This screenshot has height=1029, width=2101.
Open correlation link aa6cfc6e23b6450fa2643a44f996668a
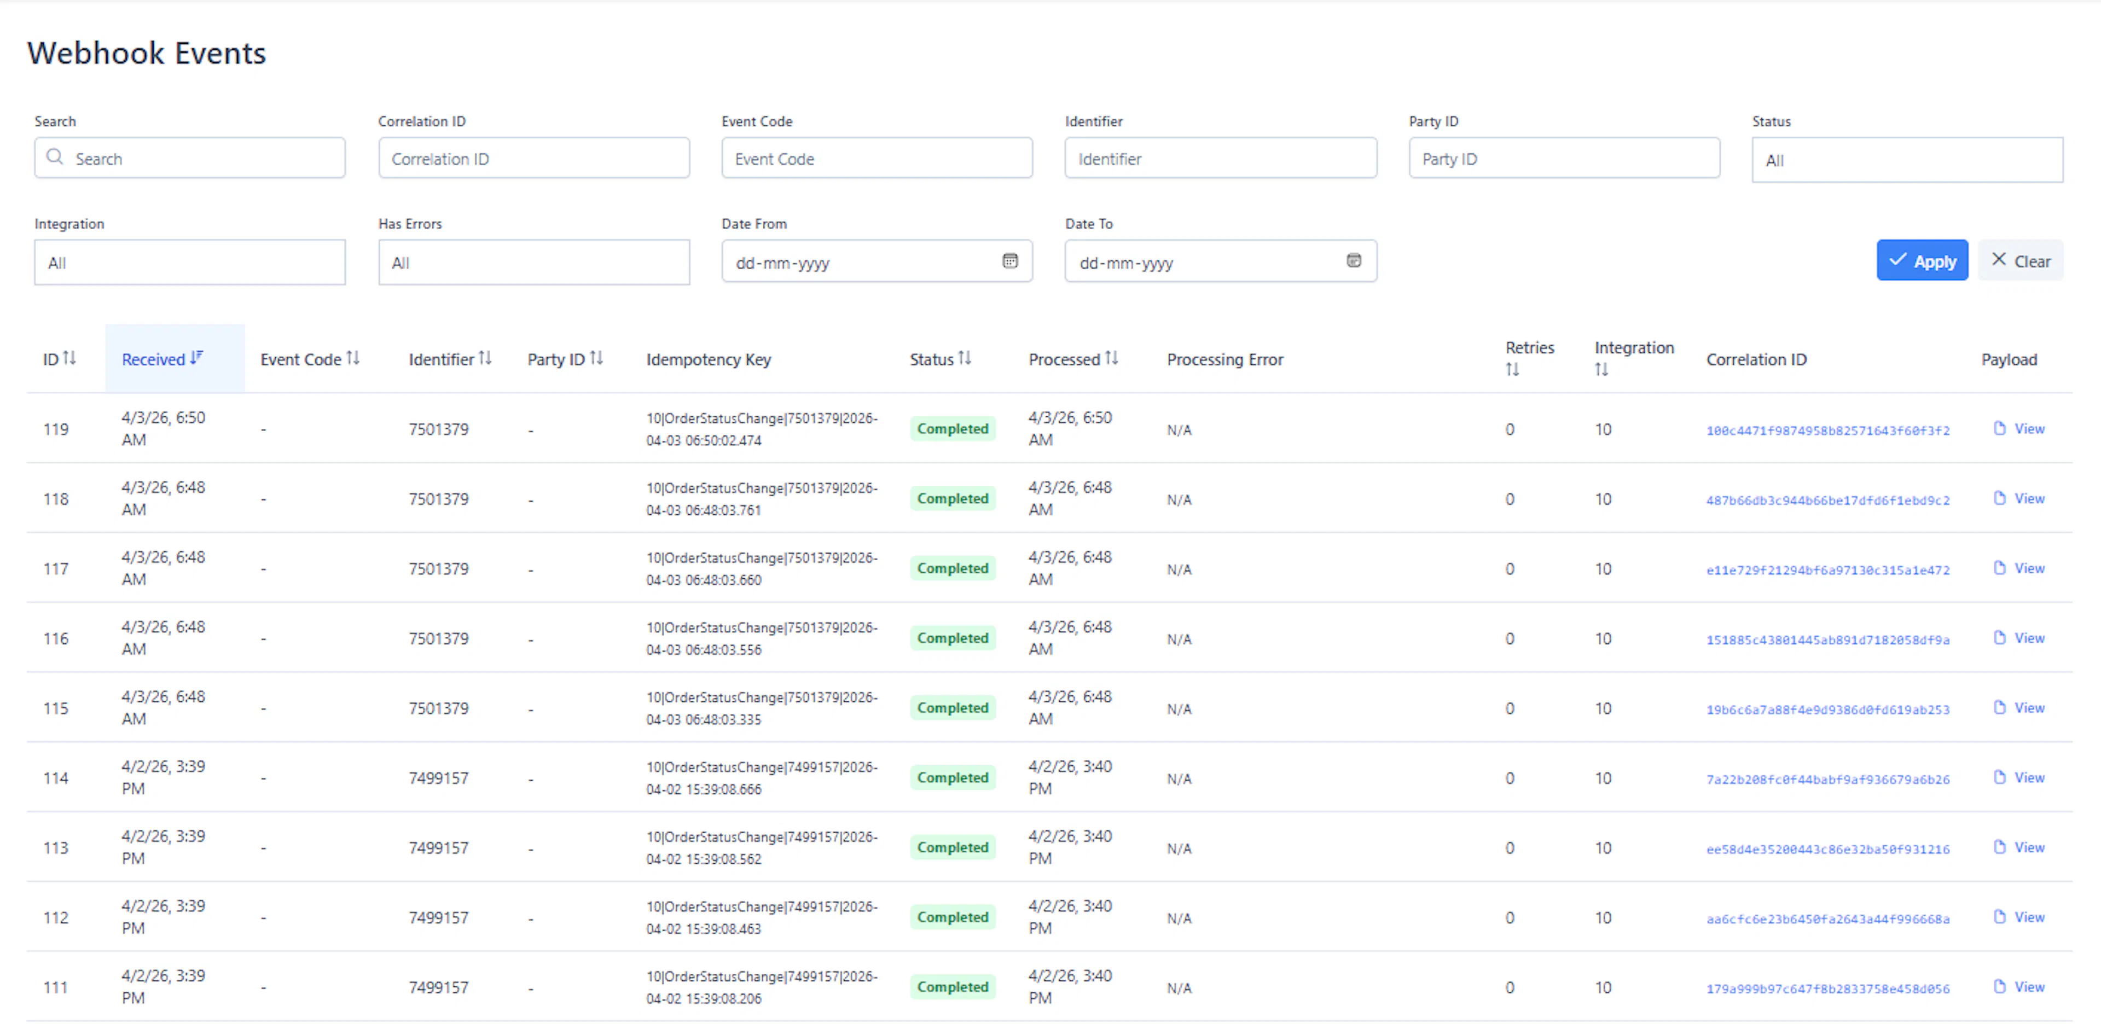click(x=1828, y=920)
